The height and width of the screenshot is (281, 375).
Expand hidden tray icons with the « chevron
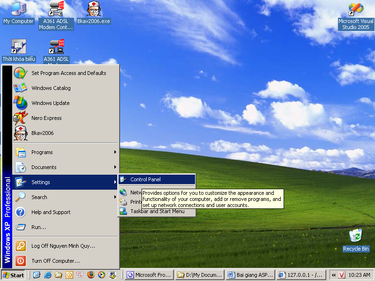334,275
